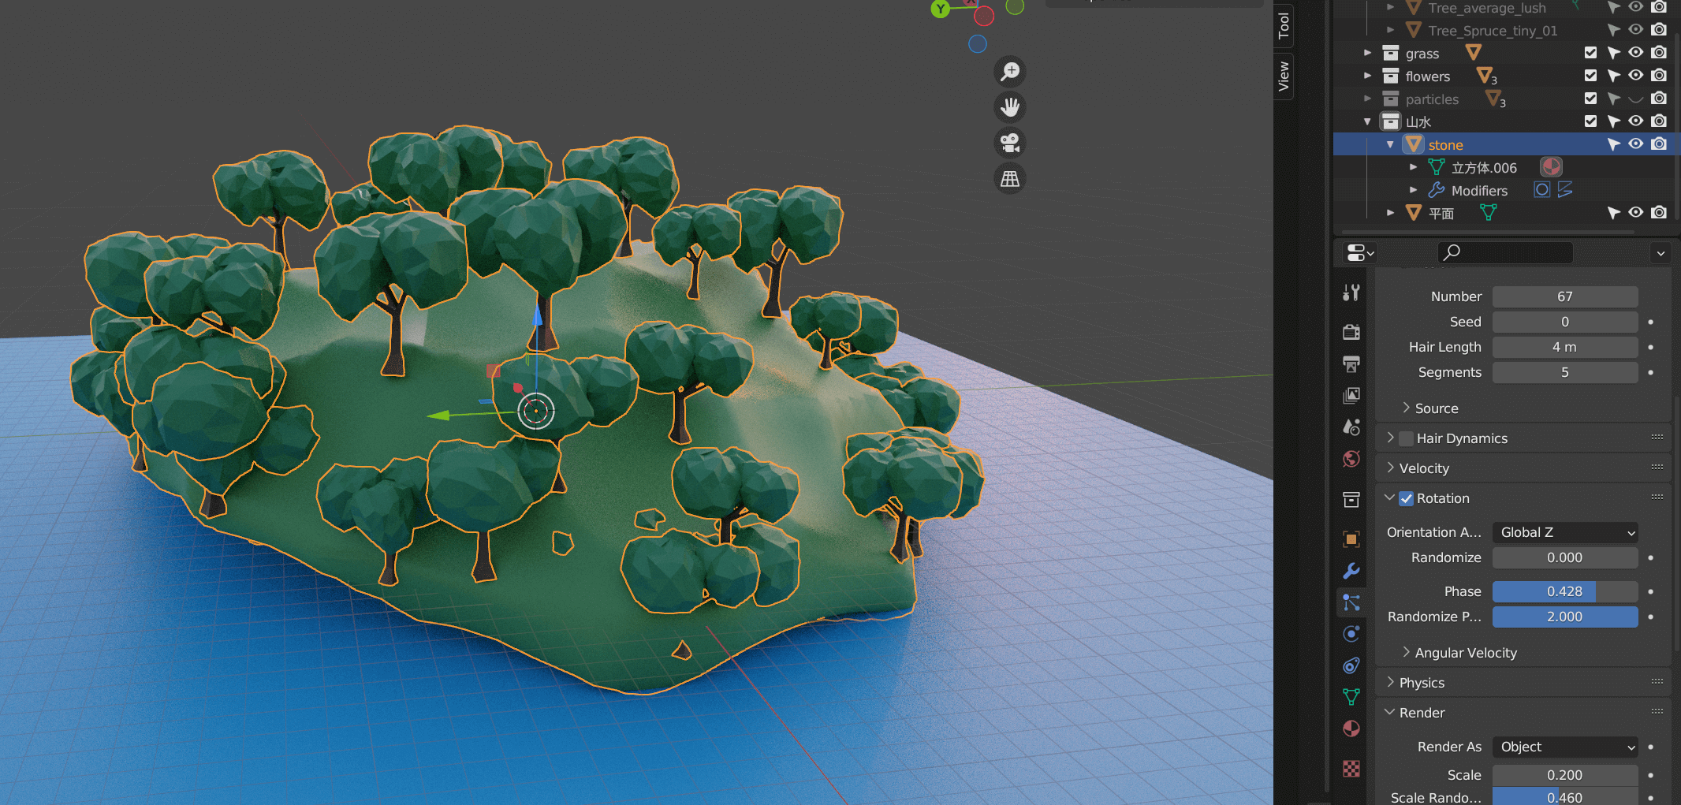Open the View sidebar tab
Image resolution: width=1681 pixels, height=805 pixels.
click(x=1284, y=76)
